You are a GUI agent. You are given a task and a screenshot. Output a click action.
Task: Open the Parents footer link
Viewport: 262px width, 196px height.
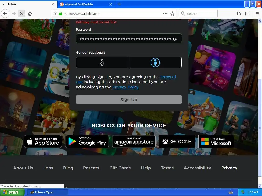[91, 168]
